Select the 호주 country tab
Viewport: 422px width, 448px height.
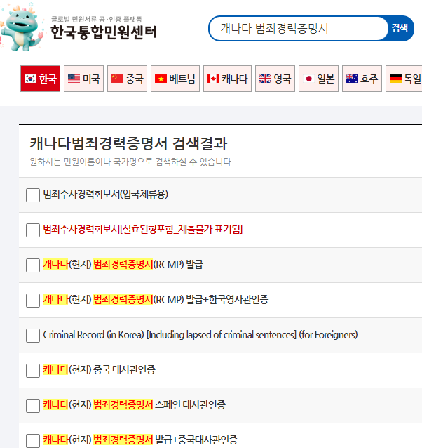pyautogui.click(x=362, y=79)
